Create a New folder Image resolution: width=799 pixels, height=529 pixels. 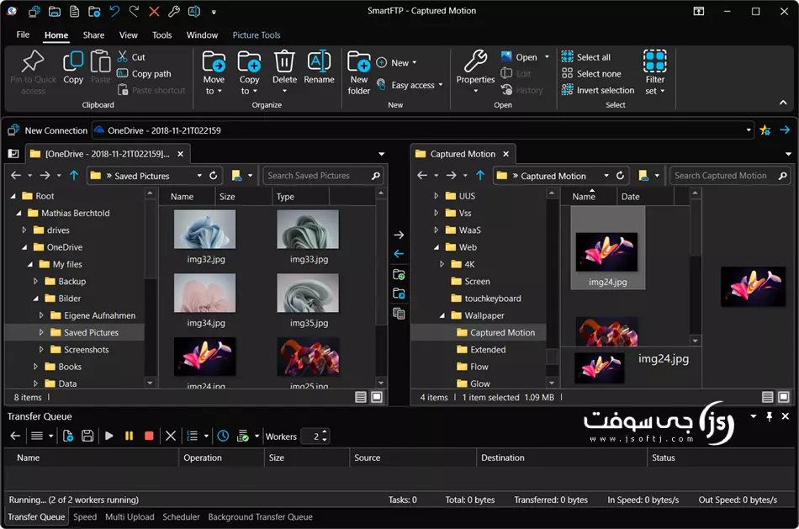point(359,73)
